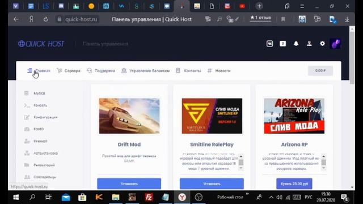The height and width of the screenshot is (204, 363).
Task: Switch to the LS browser tab
Action: pyautogui.click(x=45, y=6)
